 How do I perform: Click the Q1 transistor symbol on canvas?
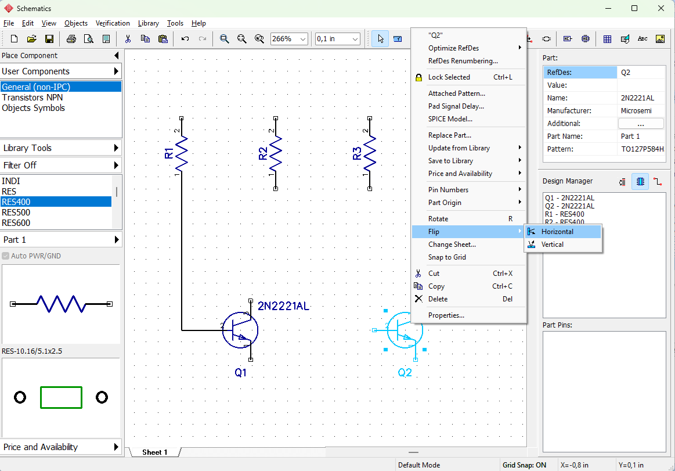(240, 330)
